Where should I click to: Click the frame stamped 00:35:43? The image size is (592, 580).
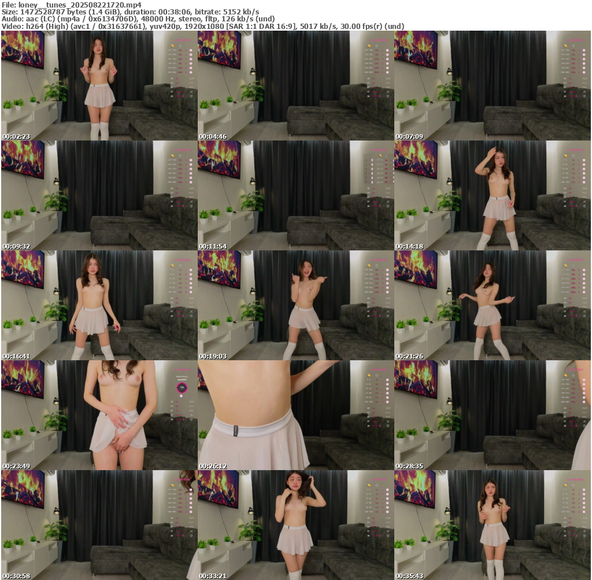(x=493, y=525)
